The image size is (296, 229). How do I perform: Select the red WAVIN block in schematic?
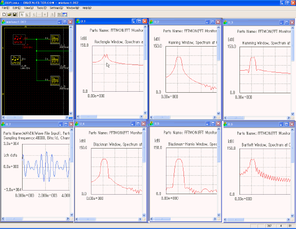19,39
